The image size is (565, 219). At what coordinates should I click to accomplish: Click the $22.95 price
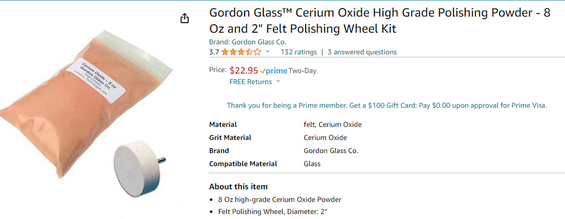(x=244, y=70)
